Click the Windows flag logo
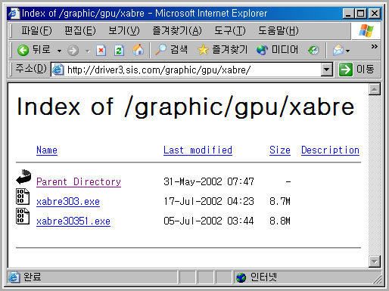 (366, 30)
